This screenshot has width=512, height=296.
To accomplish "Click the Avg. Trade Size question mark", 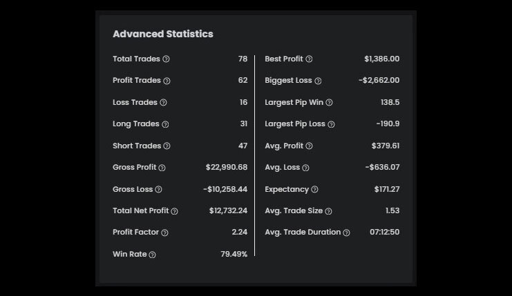I will [328, 211].
